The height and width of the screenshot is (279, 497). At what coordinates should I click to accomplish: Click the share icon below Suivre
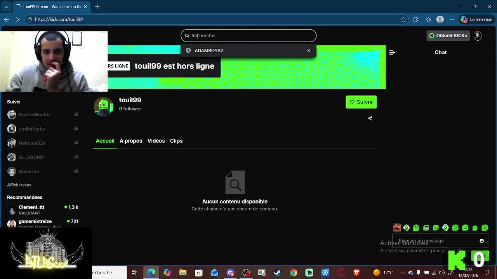370,119
